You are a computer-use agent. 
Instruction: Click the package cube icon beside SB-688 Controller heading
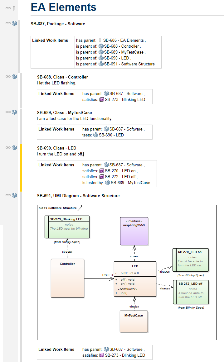(x=14, y=77)
